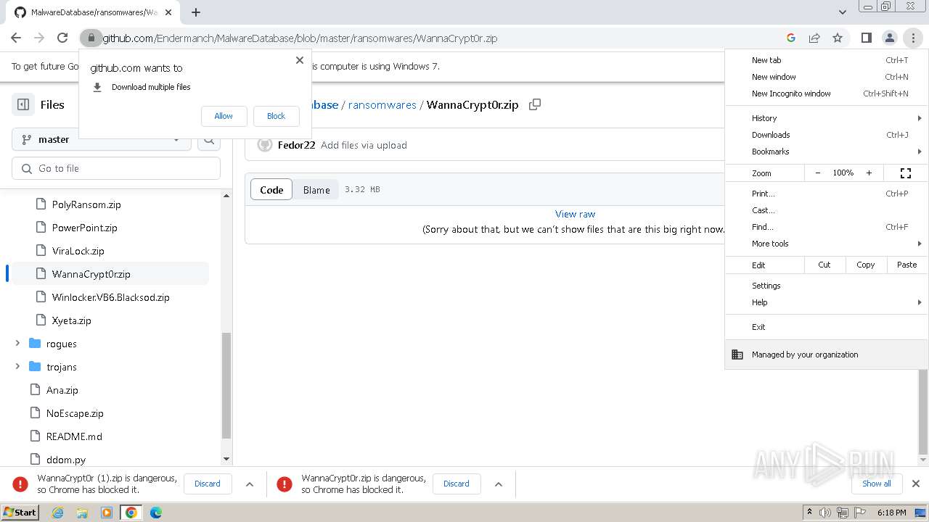Zoom out with minus button
Image resolution: width=929 pixels, height=522 pixels.
(818, 173)
